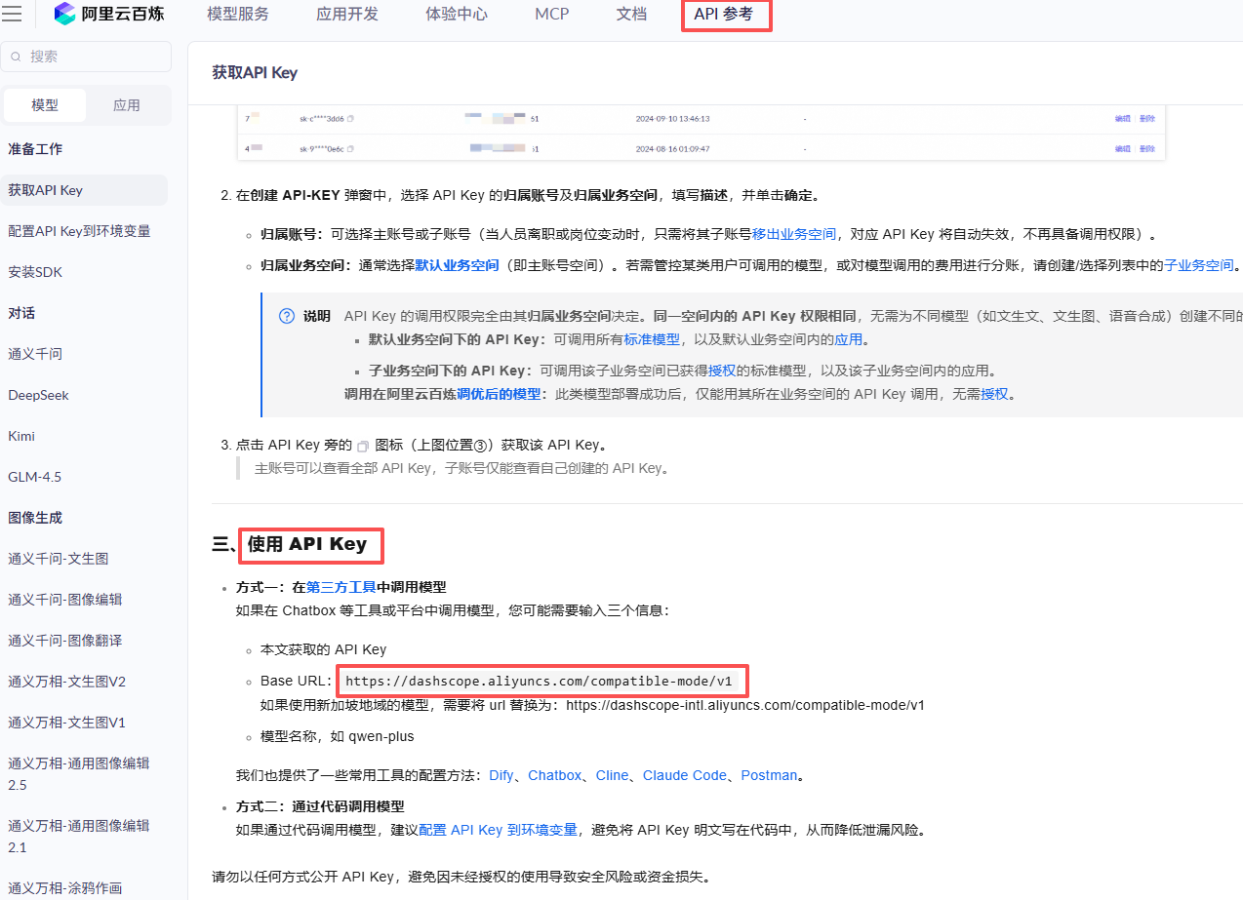Open the hamburger menu in the top-left

[x=13, y=14]
